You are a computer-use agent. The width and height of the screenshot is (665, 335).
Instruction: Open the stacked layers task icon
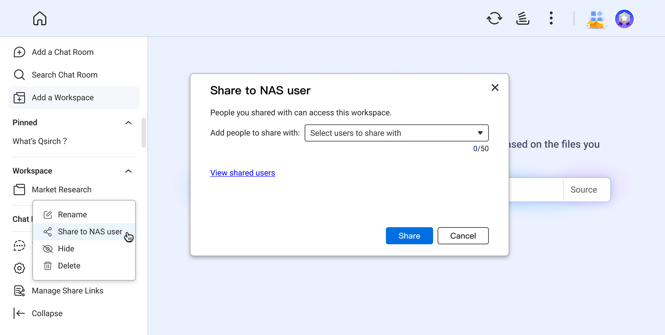523,18
